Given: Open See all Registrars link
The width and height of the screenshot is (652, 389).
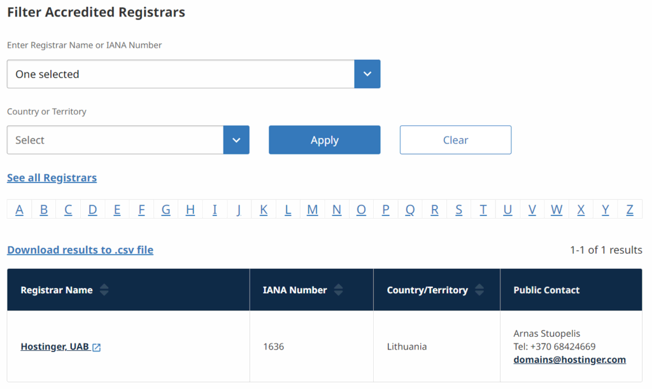Looking at the screenshot, I should click(52, 178).
